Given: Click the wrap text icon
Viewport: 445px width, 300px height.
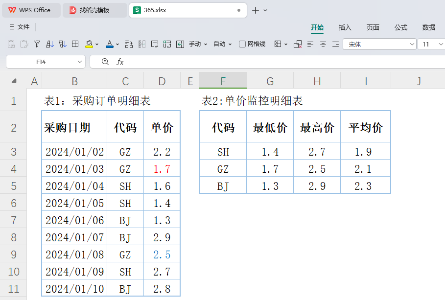Looking at the screenshot, I should click(155, 44).
